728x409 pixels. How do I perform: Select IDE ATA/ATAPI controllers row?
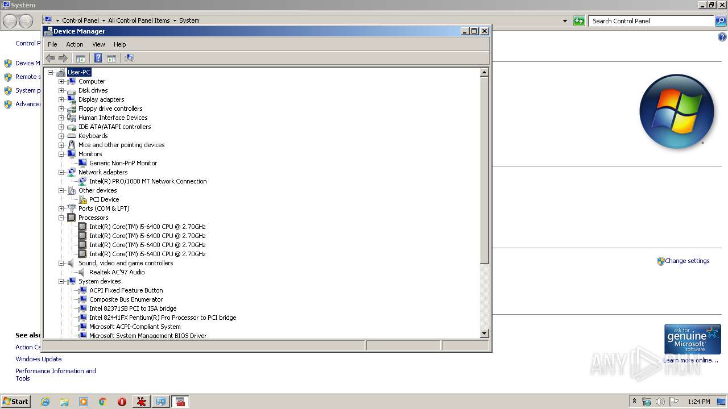pos(115,127)
